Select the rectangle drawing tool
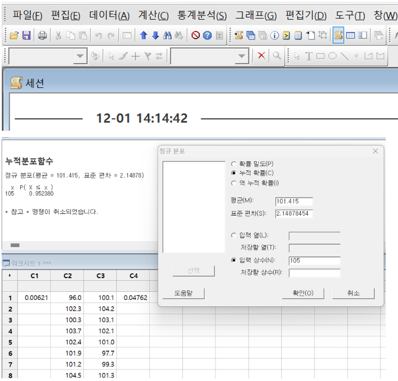Image resolution: width=398 pixels, height=381 pixels. (320, 56)
